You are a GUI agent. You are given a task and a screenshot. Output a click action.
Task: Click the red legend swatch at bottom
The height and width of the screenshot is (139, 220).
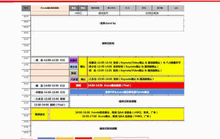coord(83,138)
